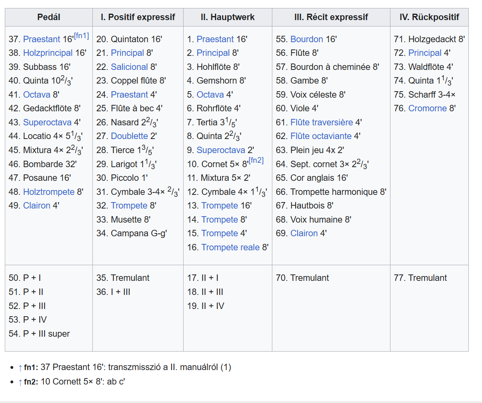Open the Doublette link in Positif expressif
This screenshot has width=482, height=403.
tap(129, 136)
